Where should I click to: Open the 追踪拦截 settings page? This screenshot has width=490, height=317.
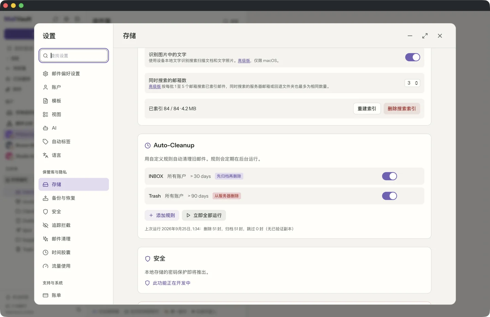tap(73, 226)
